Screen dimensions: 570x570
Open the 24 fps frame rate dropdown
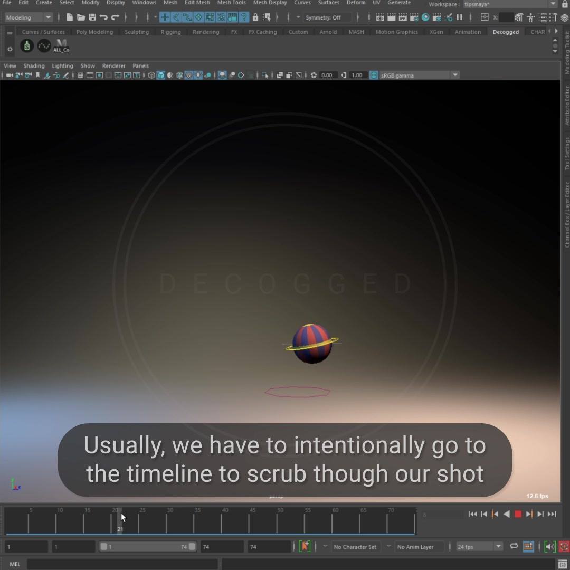point(479,546)
